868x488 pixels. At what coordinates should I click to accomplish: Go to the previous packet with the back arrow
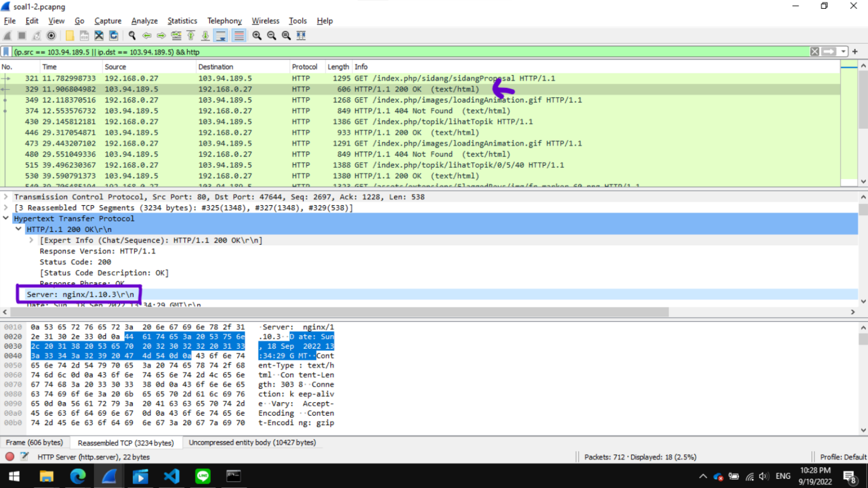(147, 36)
